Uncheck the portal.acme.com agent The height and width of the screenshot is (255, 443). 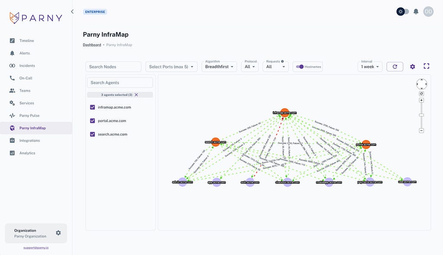[x=93, y=121]
